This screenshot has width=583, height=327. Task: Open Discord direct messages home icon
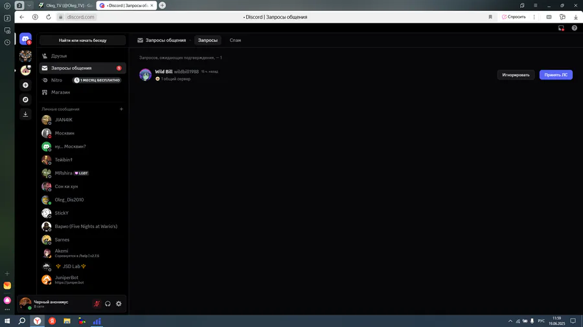tap(25, 39)
